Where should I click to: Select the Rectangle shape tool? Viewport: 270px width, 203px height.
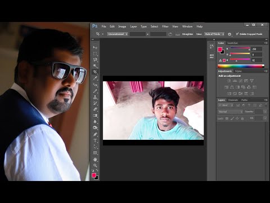point(95,153)
